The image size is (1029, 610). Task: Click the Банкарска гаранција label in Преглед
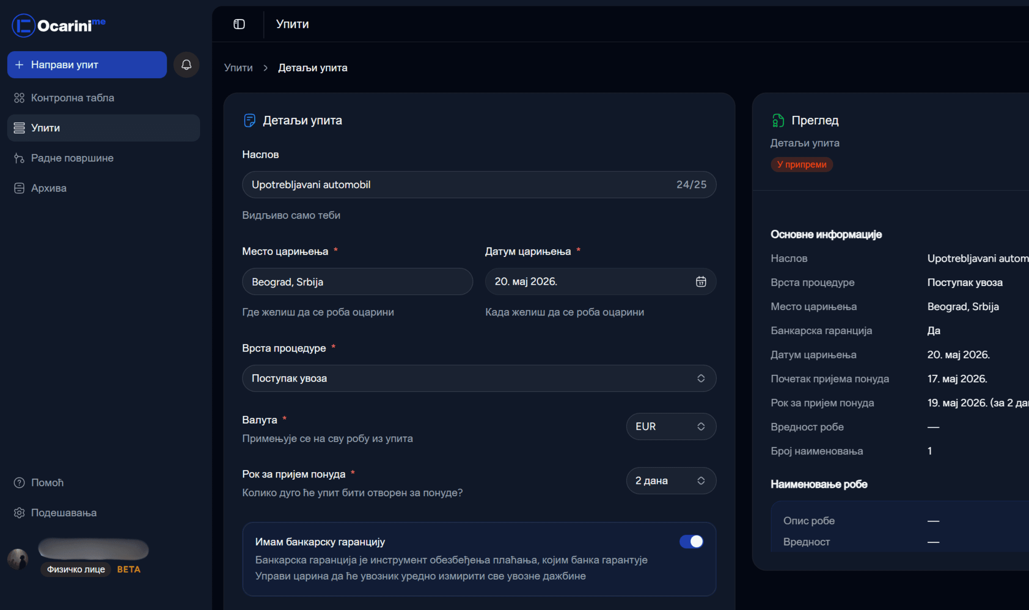click(x=821, y=331)
